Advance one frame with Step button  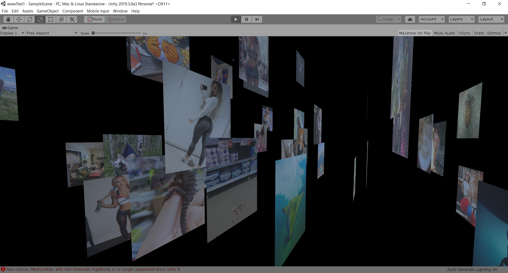(x=257, y=19)
